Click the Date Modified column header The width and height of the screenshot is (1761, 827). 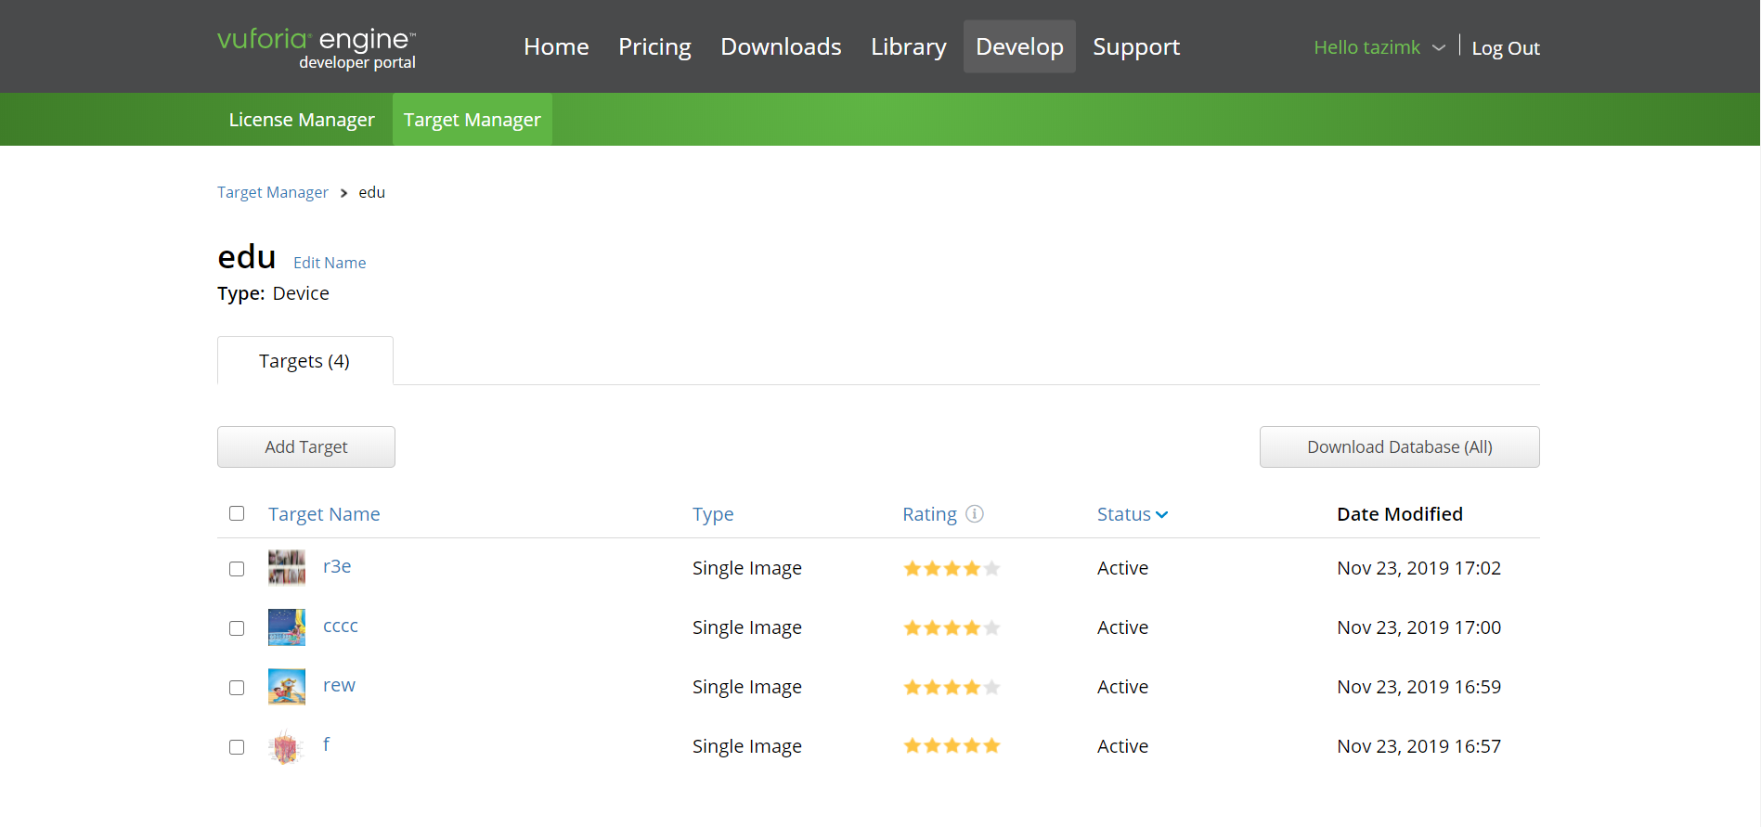pos(1400,514)
